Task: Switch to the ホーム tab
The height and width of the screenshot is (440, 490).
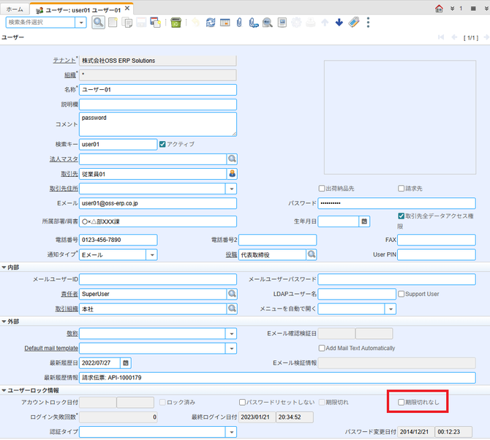Action: coord(15,10)
